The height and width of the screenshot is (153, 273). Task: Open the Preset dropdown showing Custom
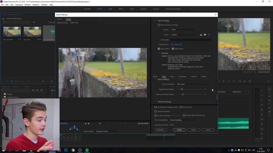pyautogui.click(x=184, y=35)
